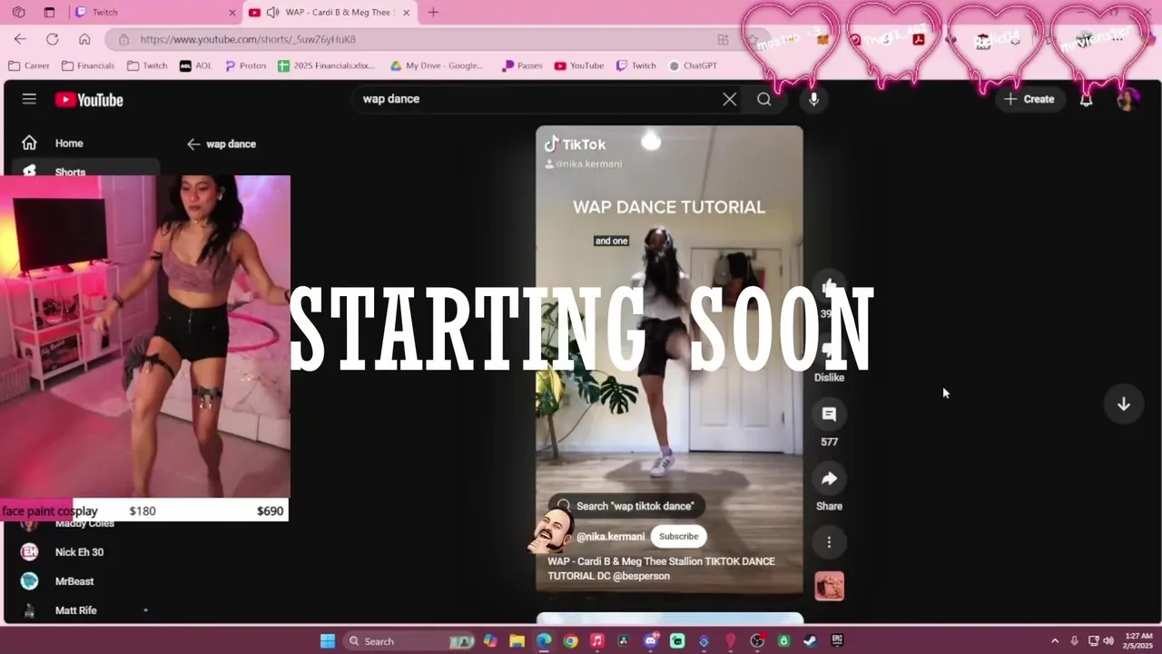Open the Twitch bookmarks folder

(148, 65)
